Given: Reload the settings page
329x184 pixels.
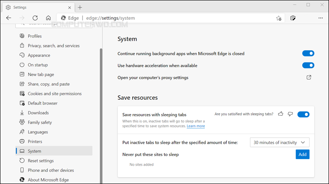Looking at the screenshot, I should (x=35, y=18).
